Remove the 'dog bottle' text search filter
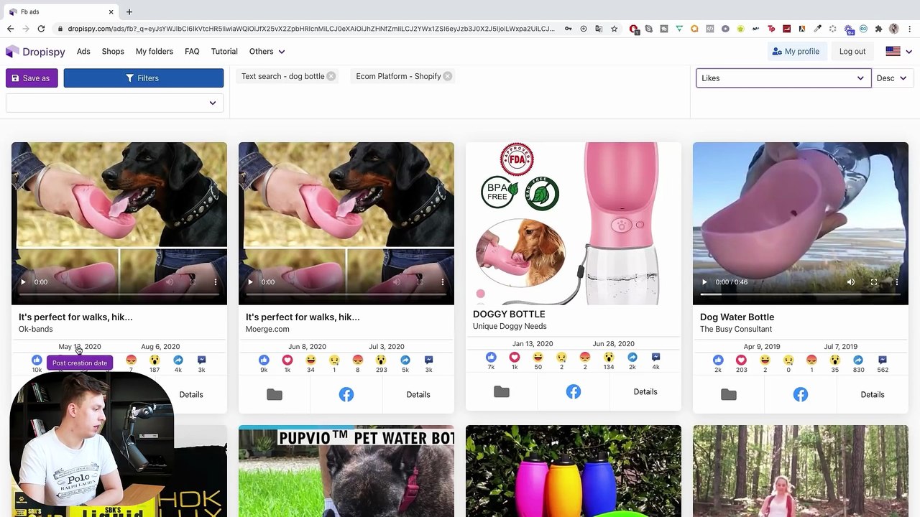Screen dimensions: 920x517 pyautogui.click(x=331, y=76)
